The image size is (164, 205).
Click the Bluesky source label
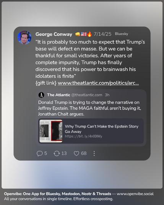[122, 34]
